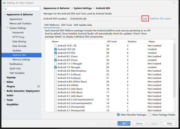180x129 pixels.
Task: Select Data Sharing in the settings tree
Action: click(x=19, y=42)
